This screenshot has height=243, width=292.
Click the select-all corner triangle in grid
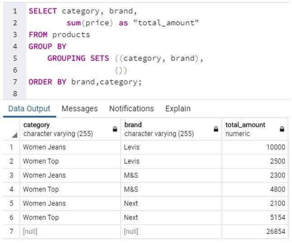14,134
